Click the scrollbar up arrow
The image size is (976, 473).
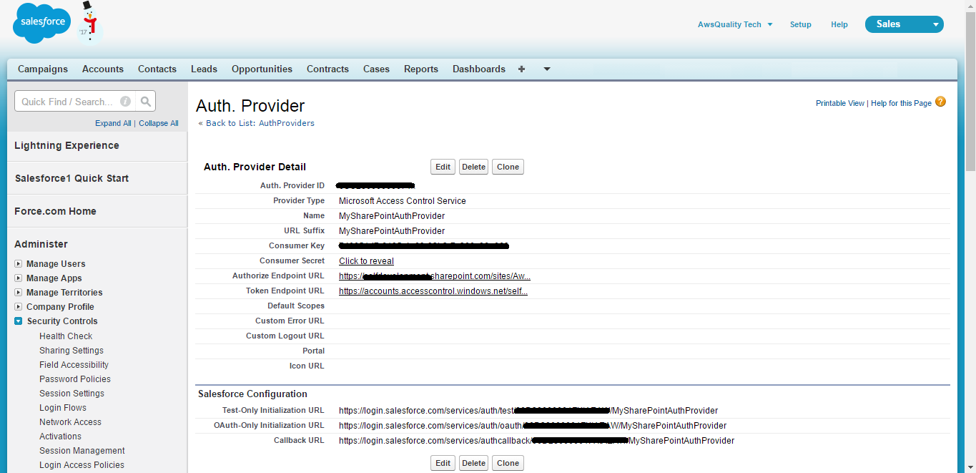970,6
